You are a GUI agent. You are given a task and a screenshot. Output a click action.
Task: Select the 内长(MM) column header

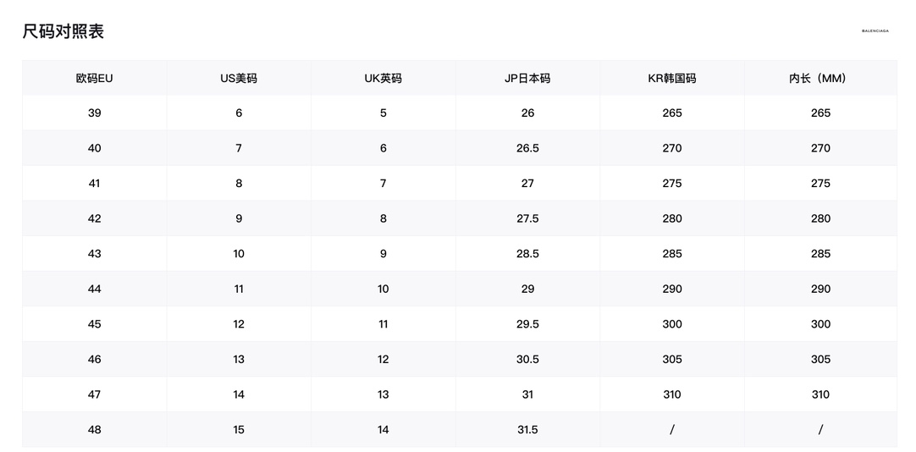(x=820, y=79)
